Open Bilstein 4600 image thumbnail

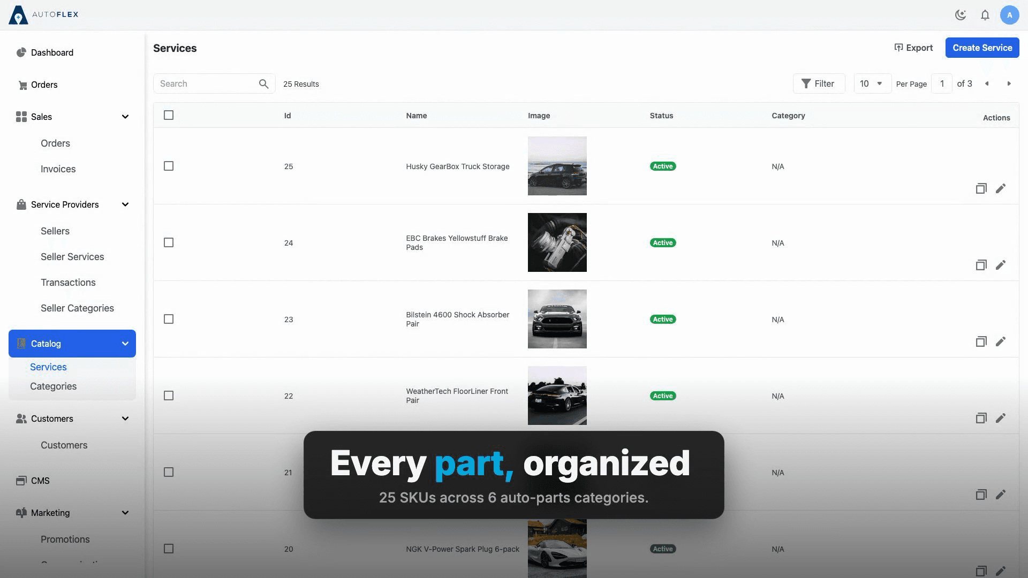(557, 319)
